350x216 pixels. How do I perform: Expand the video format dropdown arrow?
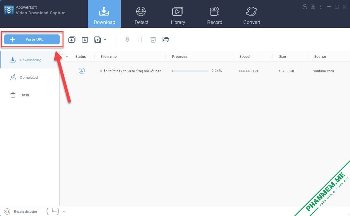coord(105,40)
